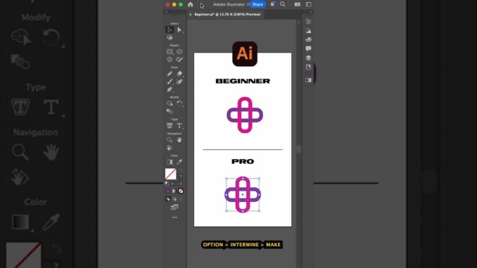Select the Type tool
Image resolution: width=477 pixels, height=268 pixels.
pyautogui.click(x=179, y=126)
